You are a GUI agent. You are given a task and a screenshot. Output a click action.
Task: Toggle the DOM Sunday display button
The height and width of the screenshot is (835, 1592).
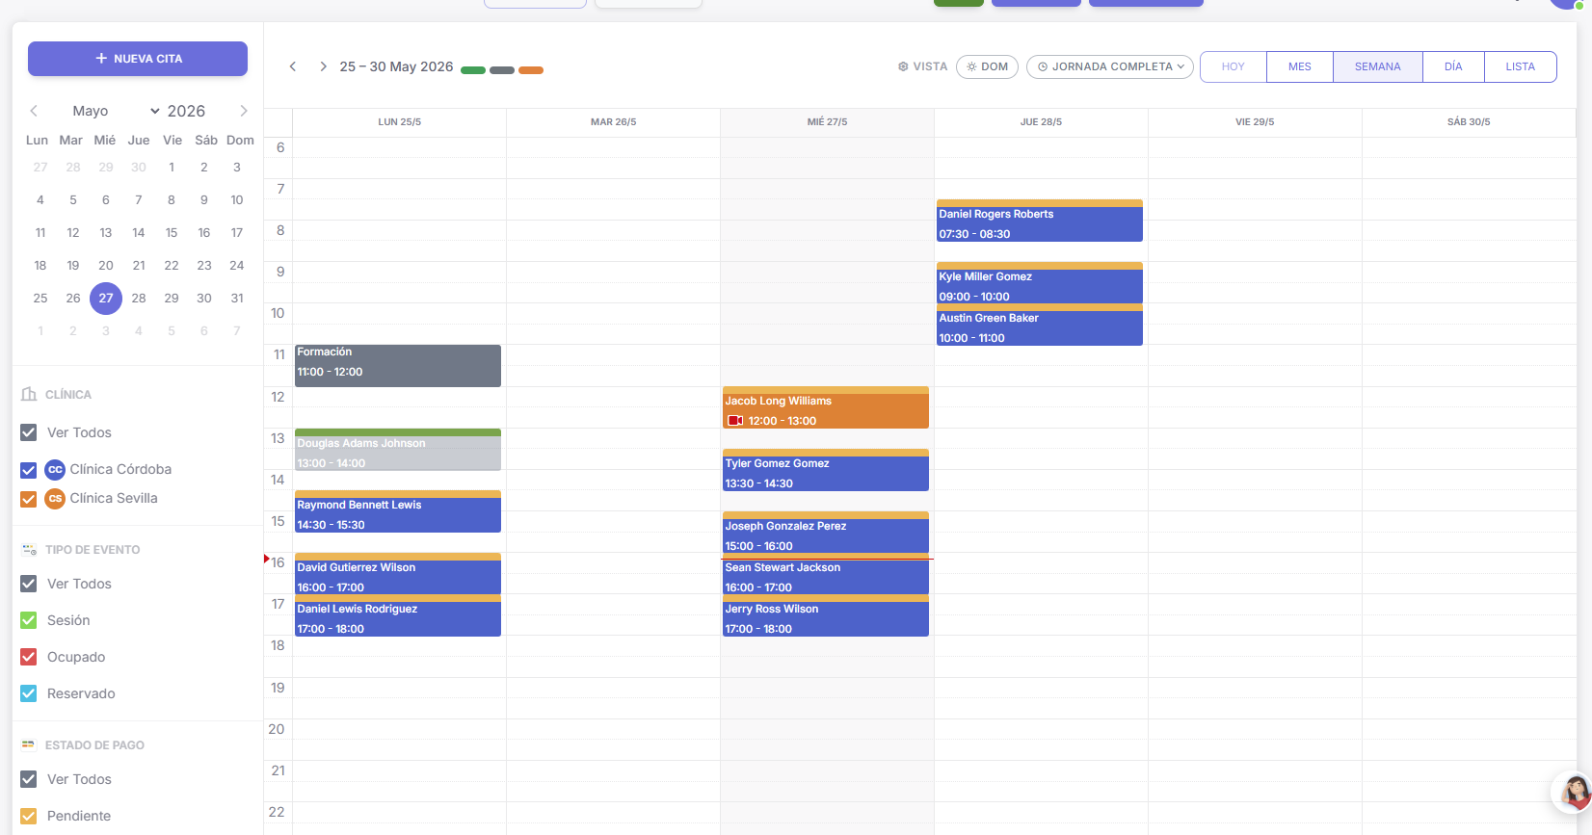987,66
